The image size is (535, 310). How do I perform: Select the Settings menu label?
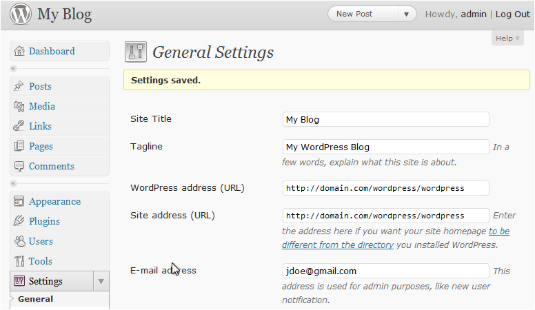(46, 281)
